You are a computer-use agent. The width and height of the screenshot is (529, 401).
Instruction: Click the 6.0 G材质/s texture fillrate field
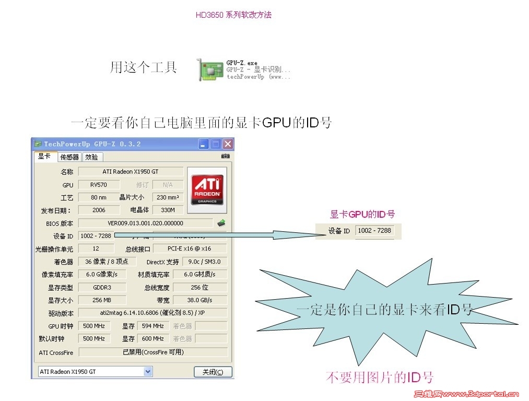click(x=199, y=274)
